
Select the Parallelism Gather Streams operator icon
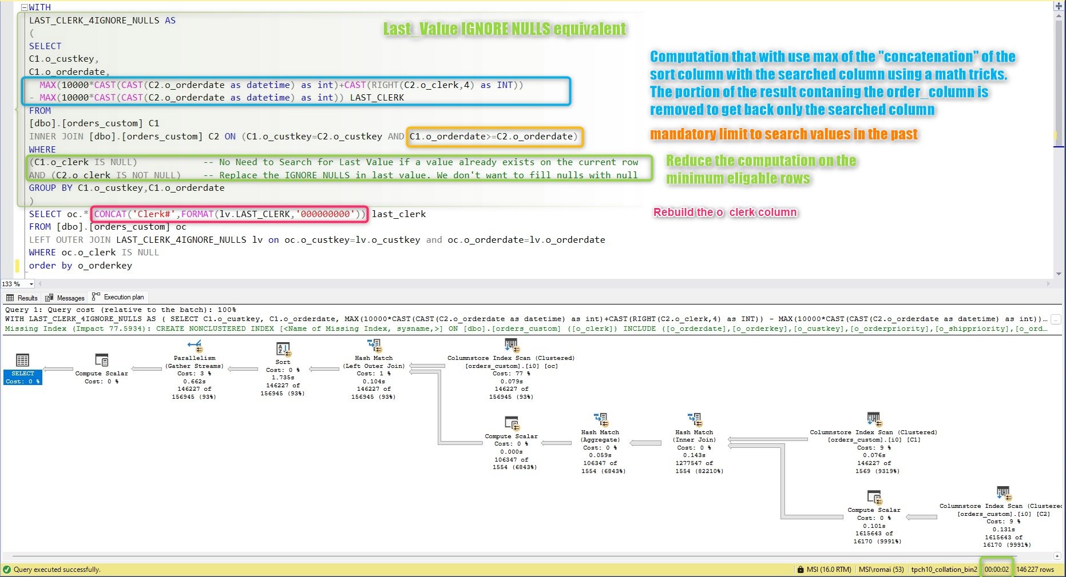point(195,346)
